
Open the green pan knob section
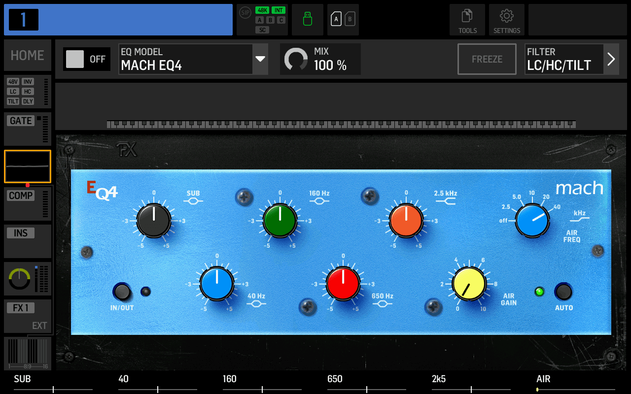[x=28, y=279]
